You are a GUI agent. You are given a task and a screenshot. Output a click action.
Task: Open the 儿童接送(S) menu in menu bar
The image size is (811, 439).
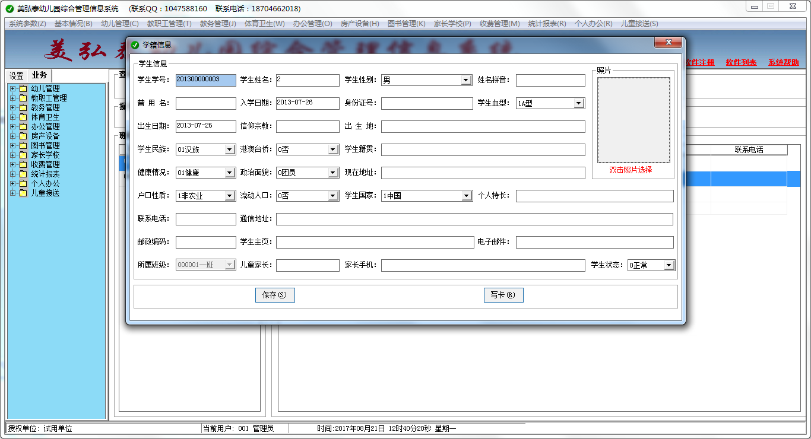point(639,24)
